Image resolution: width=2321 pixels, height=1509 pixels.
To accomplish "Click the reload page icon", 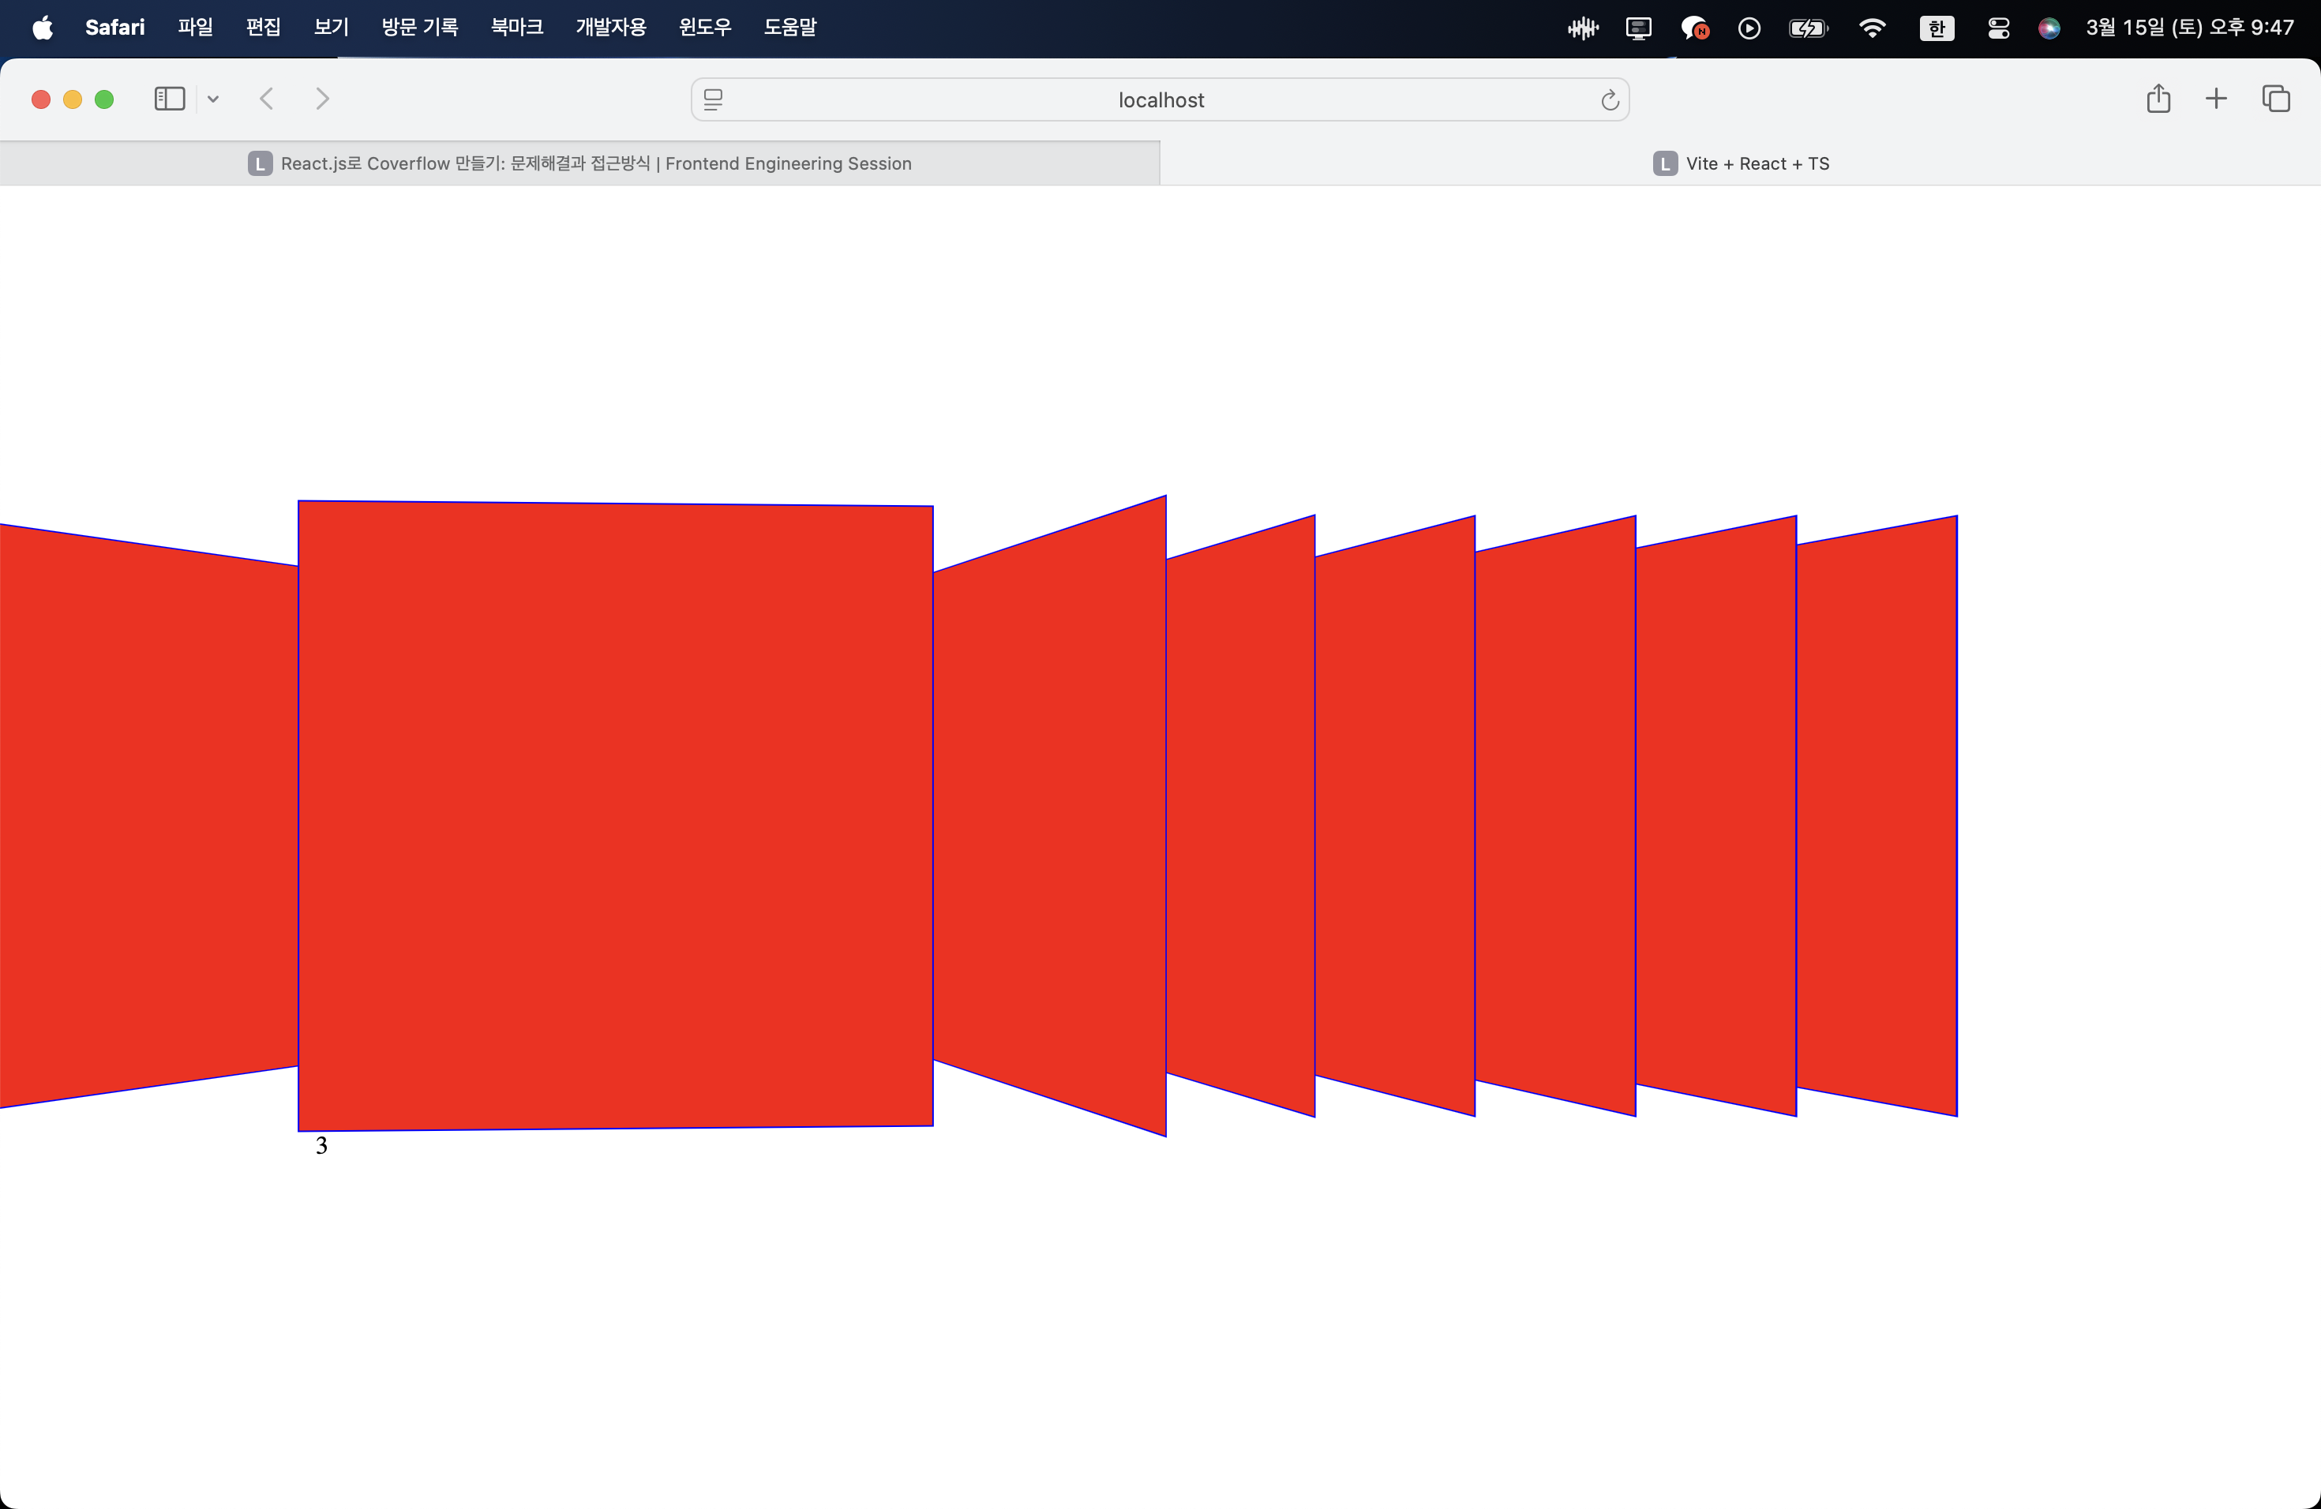I will (x=1609, y=100).
